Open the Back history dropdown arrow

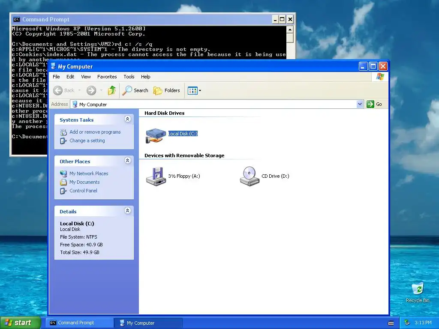point(79,90)
